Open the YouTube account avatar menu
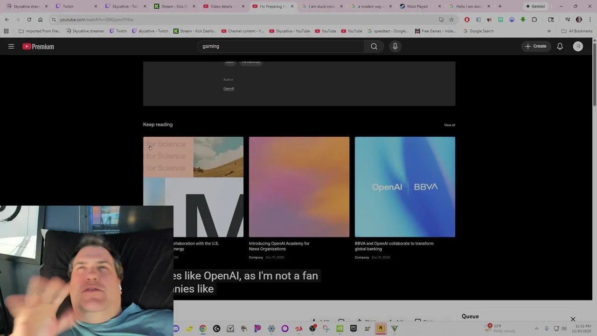The width and height of the screenshot is (597, 336). 578,46
